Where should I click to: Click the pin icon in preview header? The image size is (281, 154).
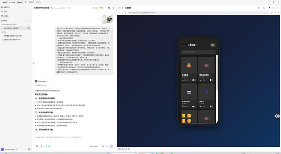[269, 8]
